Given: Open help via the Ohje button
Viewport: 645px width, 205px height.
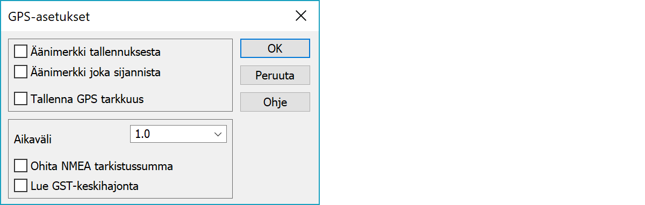Looking at the screenshot, I should [275, 102].
